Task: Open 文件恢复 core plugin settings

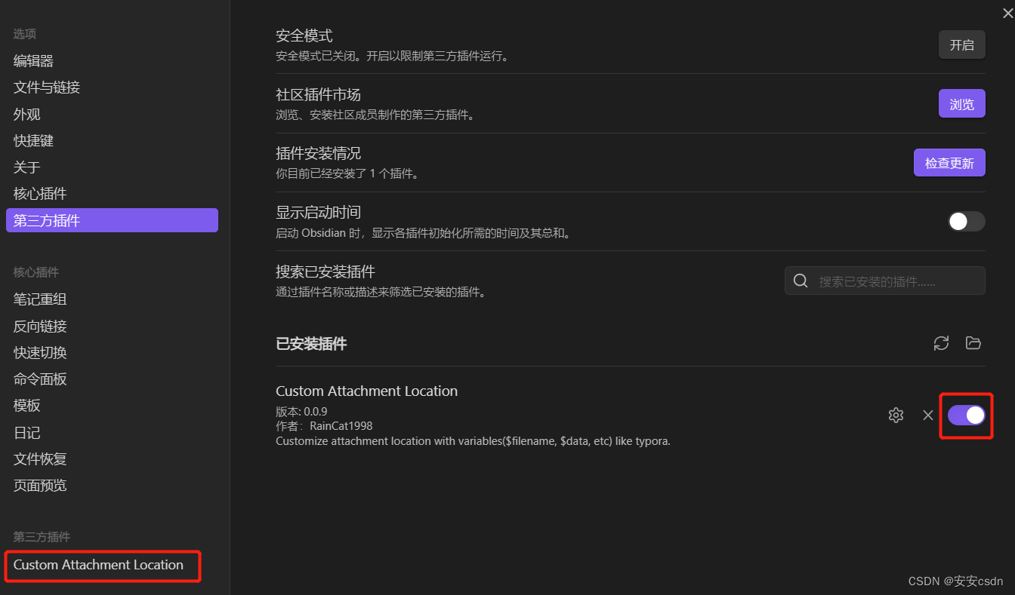Action: coord(112,459)
